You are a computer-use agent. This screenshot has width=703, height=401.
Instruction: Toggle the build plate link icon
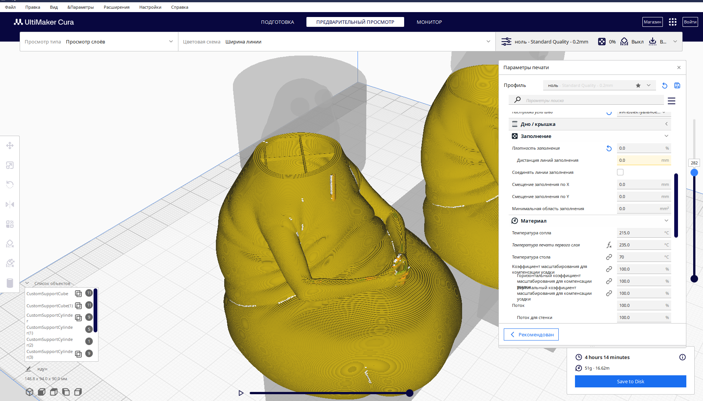(609, 257)
